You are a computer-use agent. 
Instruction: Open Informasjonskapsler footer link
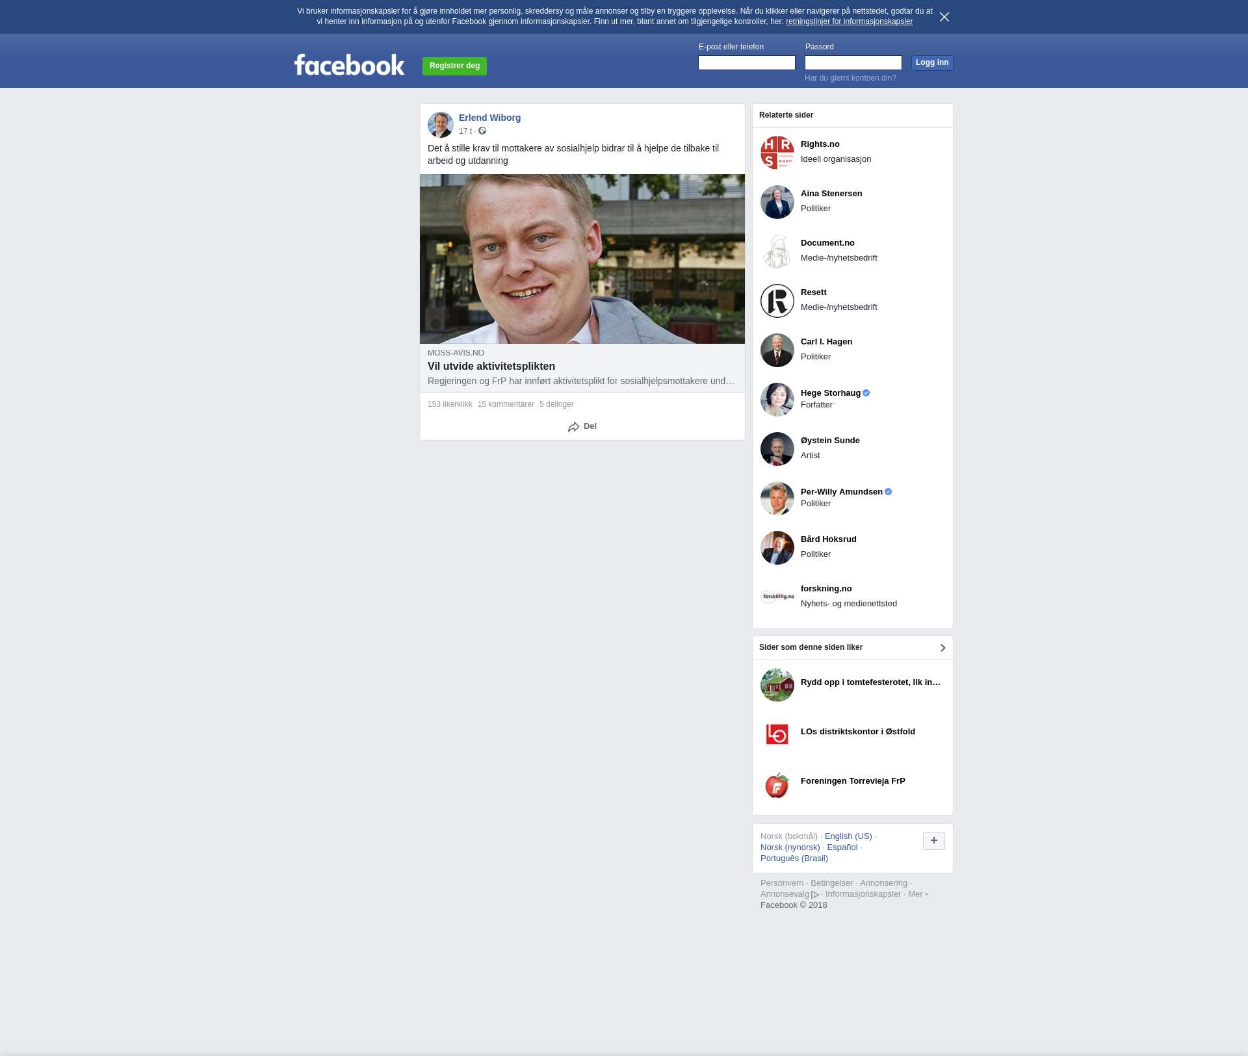point(863,894)
